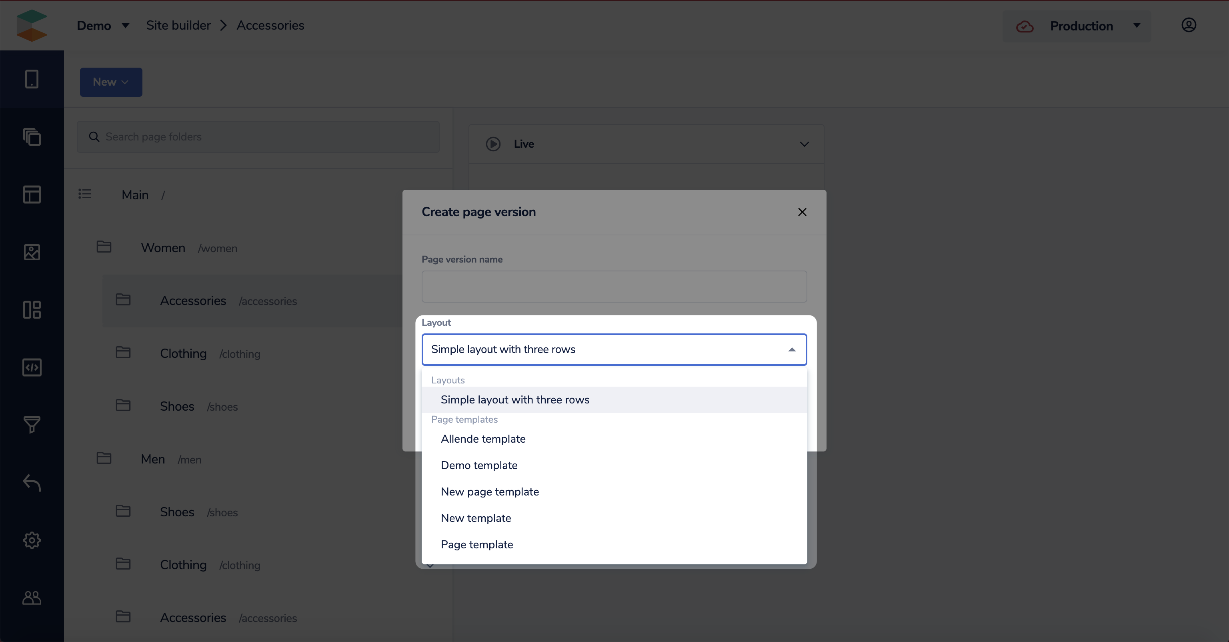Go to Site builder breadcrumb link

point(178,26)
